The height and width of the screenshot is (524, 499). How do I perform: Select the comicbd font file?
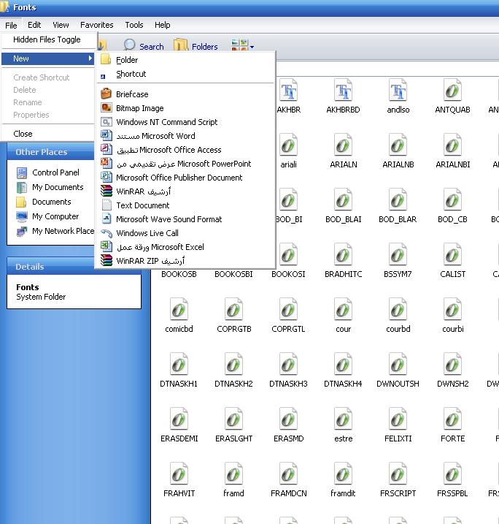[x=179, y=316]
